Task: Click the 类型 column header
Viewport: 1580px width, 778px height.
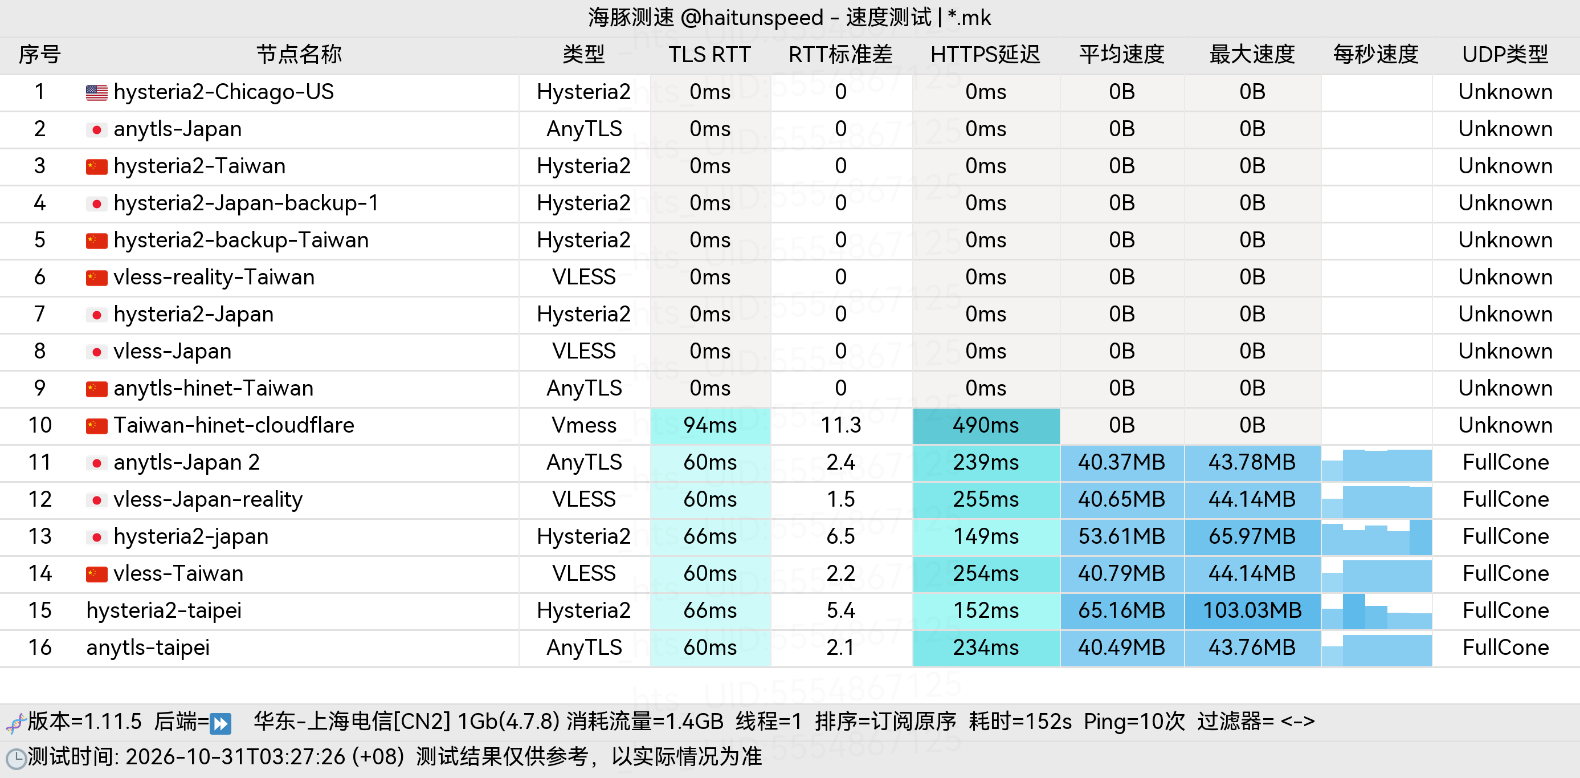Action: click(583, 55)
